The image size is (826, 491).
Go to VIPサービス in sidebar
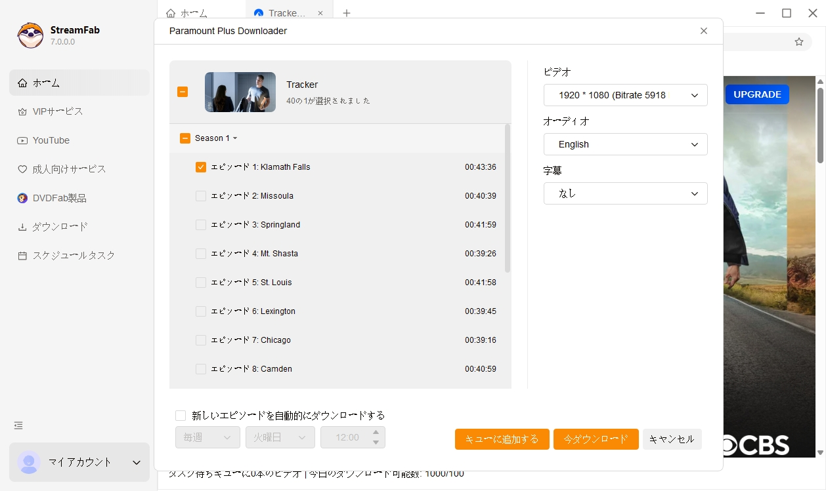(x=58, y=111)
